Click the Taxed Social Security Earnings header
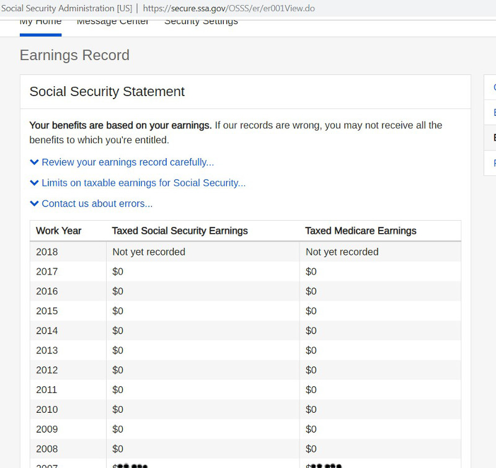 (180, 231)
